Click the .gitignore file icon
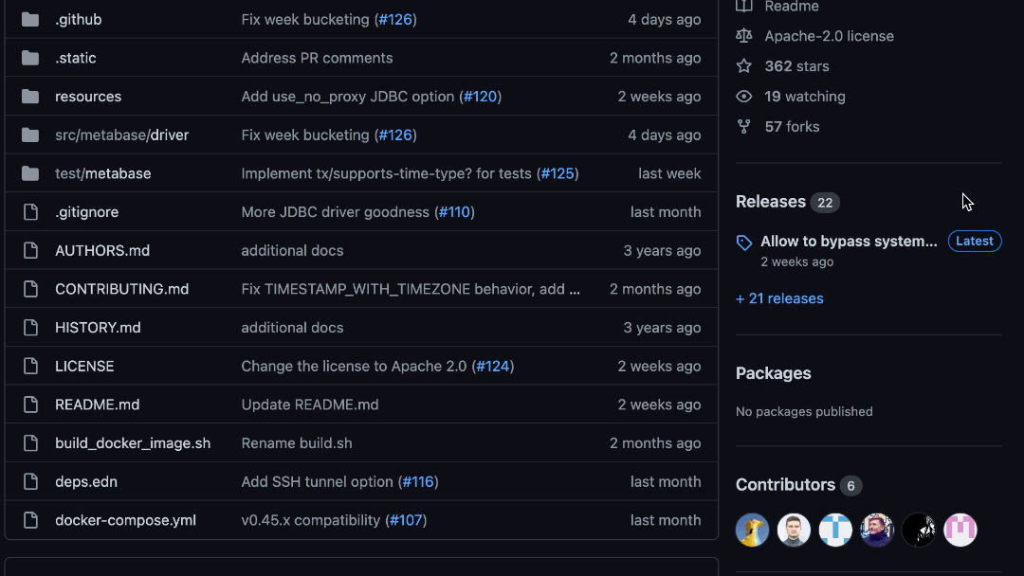Viewport: 1024px width, 576px height. (x=30, y=212)
